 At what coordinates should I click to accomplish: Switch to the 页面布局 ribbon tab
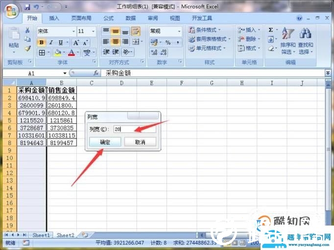[81, 18]
